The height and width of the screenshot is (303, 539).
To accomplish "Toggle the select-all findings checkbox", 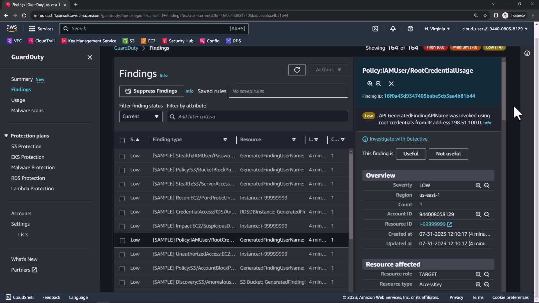I will (122, 140).
